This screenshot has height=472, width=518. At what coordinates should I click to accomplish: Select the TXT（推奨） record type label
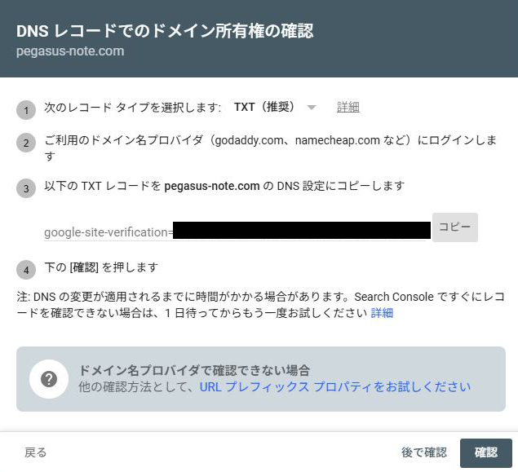263,108
